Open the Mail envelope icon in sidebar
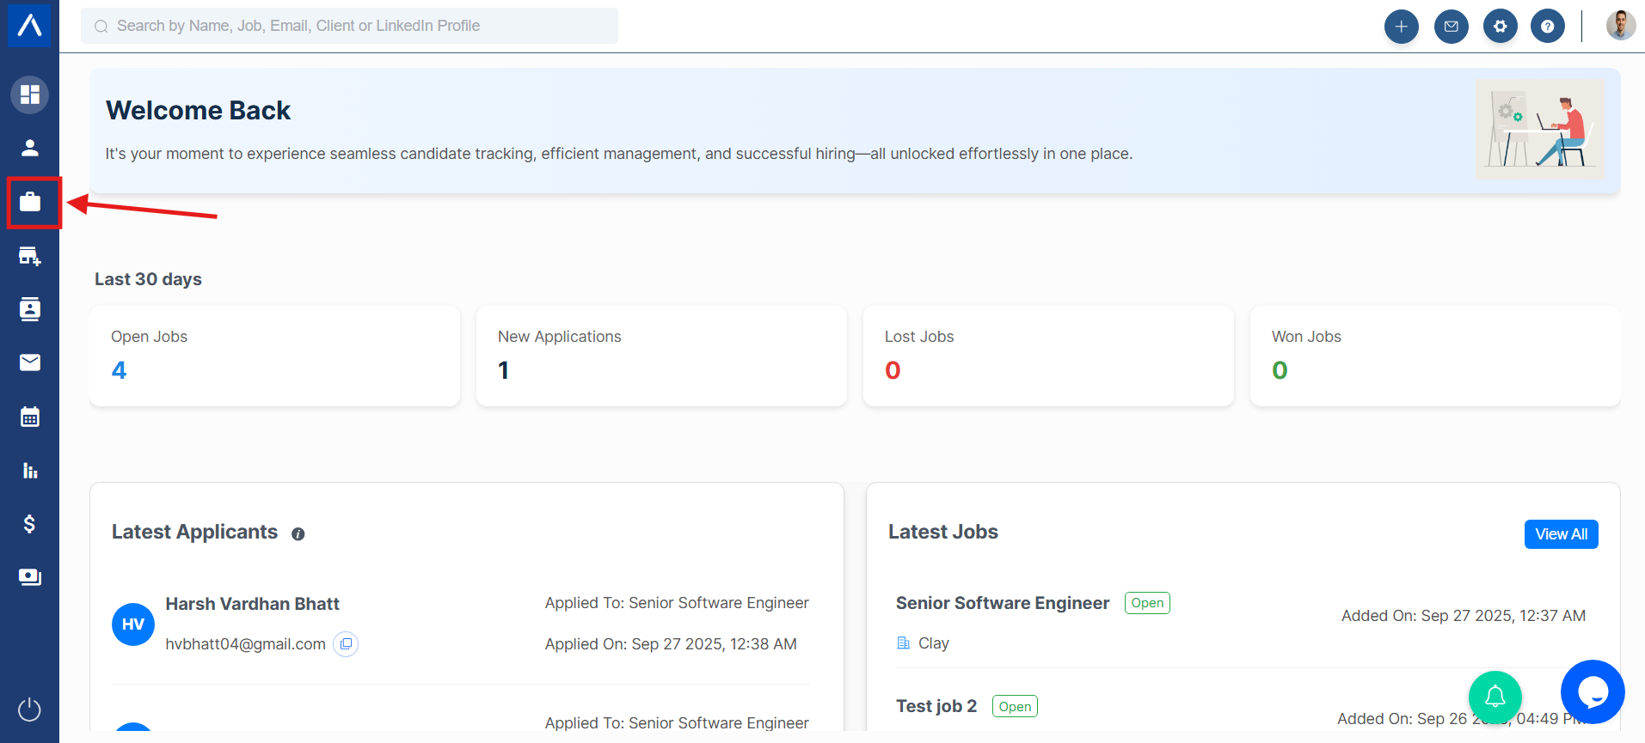The width and height of the screenshot is (1645, 743). [x=30, y=362]
